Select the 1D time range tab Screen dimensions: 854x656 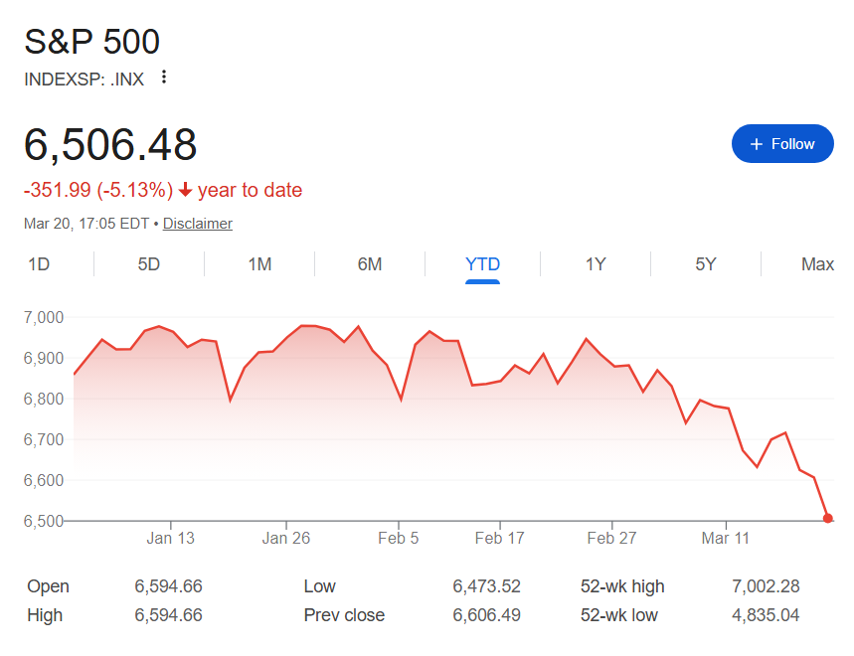tap(39, 264)
